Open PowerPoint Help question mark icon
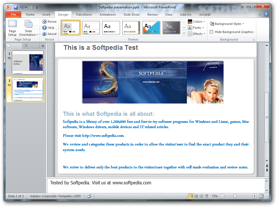Image resolution: width=277 pixels, height=207 pixels. click(266, 15)
